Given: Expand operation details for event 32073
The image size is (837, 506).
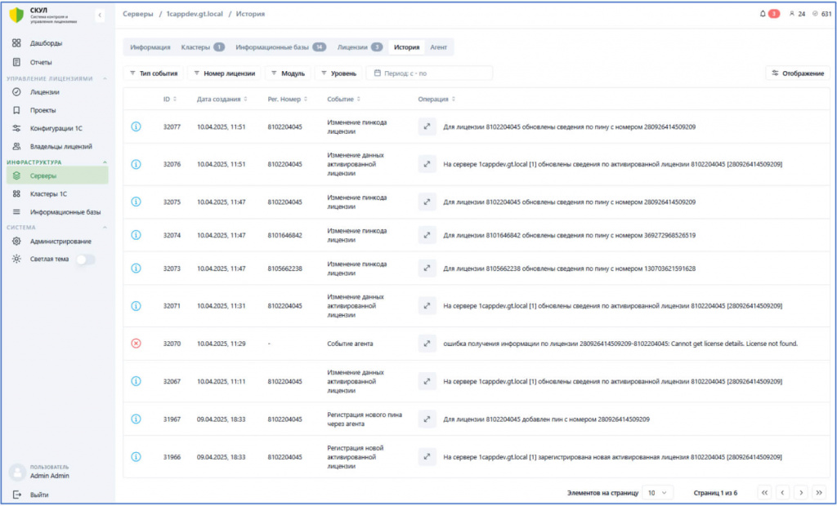Looking at the screenshot, I should pyautogui.click(x=427, y=269).
